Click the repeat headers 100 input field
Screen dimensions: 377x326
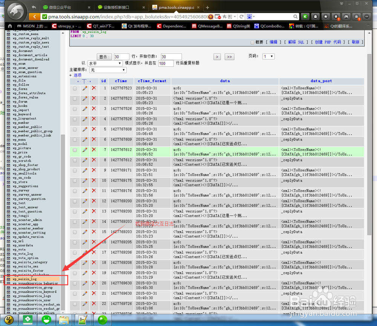(x=166, y=63)
